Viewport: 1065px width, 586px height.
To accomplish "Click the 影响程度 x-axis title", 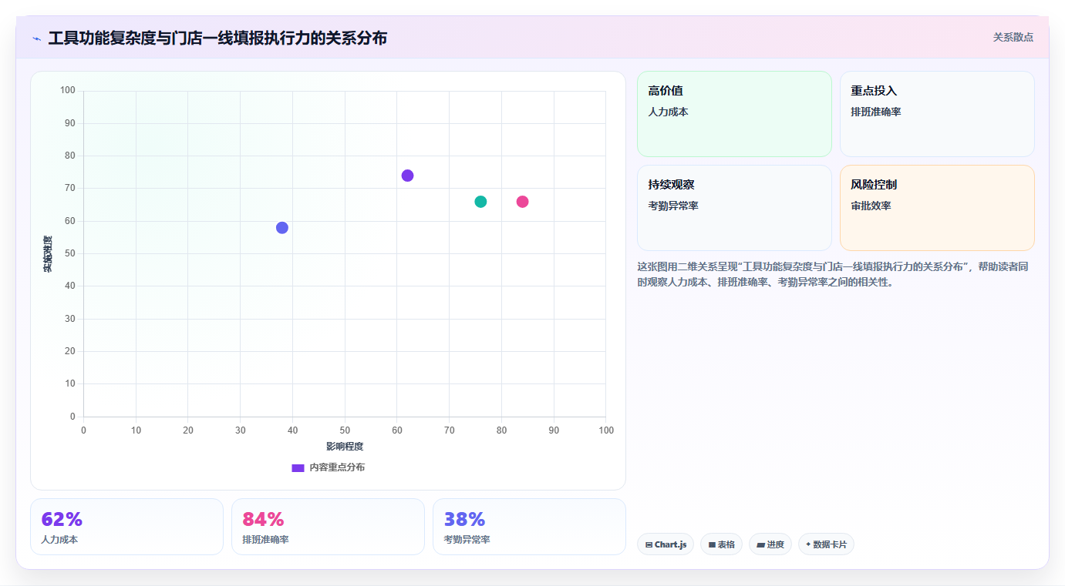I will click(x=345, y=447).
